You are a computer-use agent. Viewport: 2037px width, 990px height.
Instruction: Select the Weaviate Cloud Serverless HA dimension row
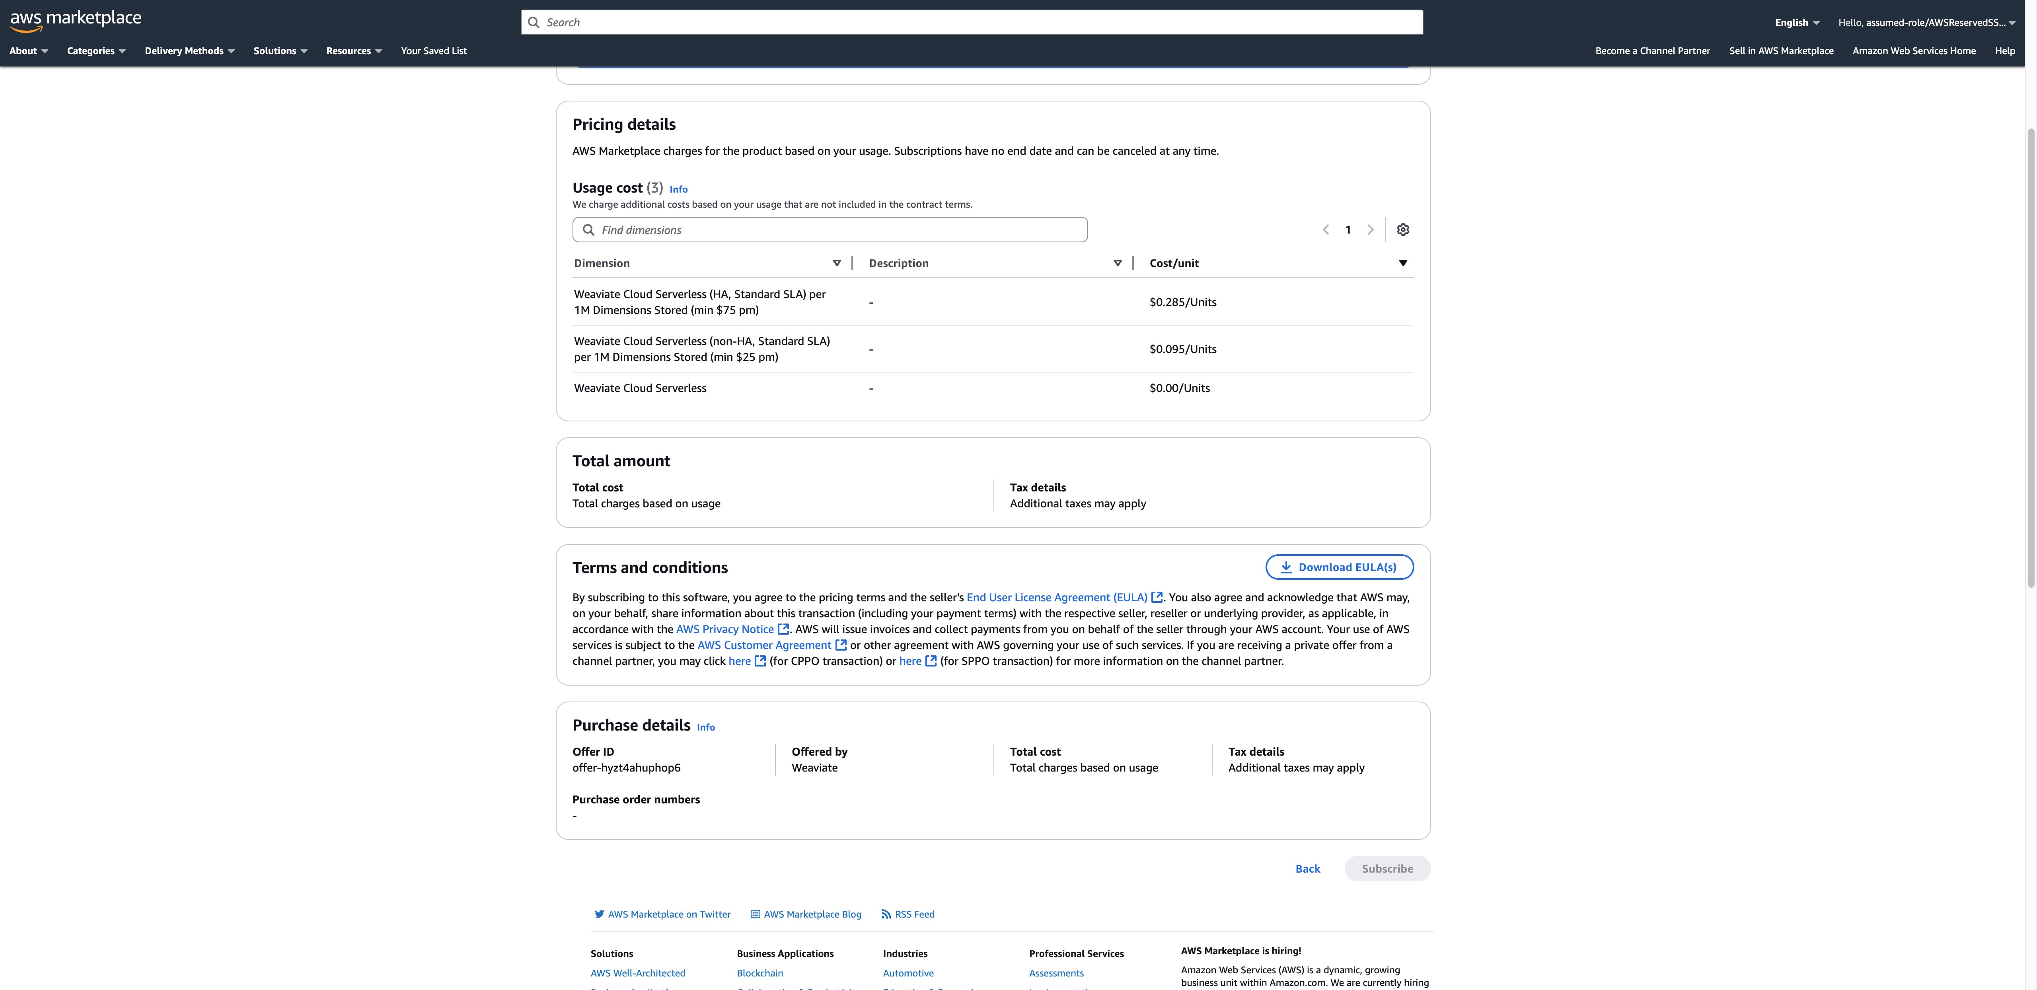click(x=993, y=302)
